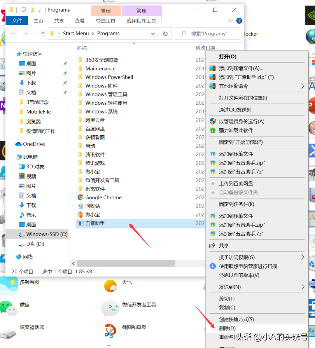Choose 通过QQ发送到

pyautogui.click(x=257, y=110)
